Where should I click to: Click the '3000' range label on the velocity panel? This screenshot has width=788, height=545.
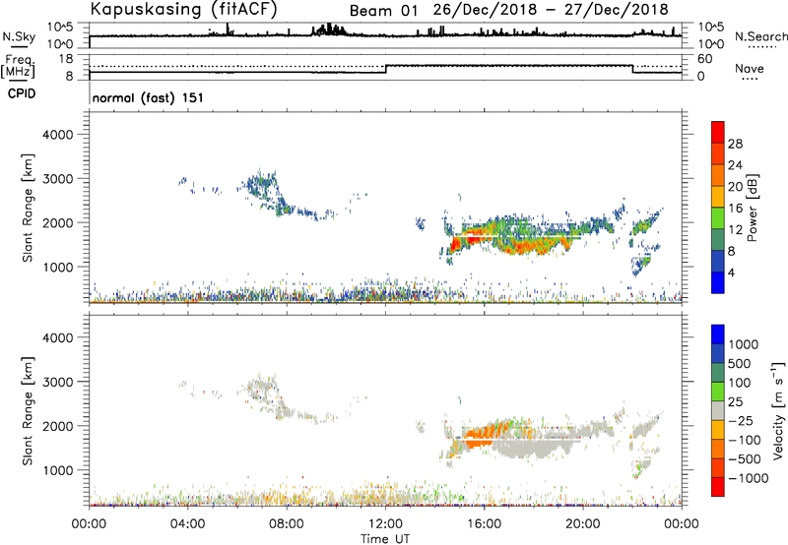click(58, 382)
